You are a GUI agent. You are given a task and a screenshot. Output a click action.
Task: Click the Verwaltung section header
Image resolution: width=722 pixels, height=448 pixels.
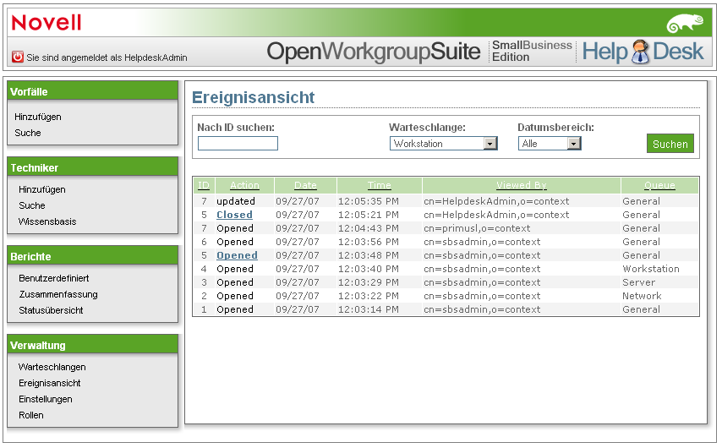tap(92, 345)
